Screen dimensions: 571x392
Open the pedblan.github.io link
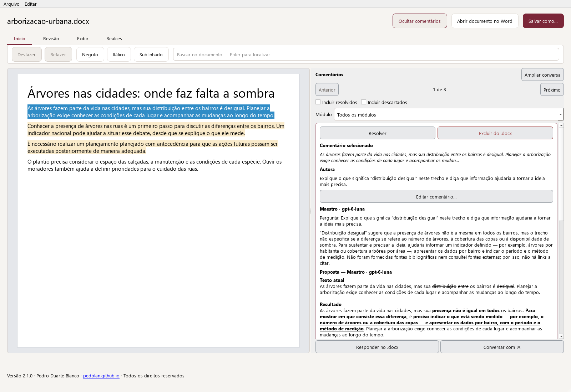click(x=101, y=376)
